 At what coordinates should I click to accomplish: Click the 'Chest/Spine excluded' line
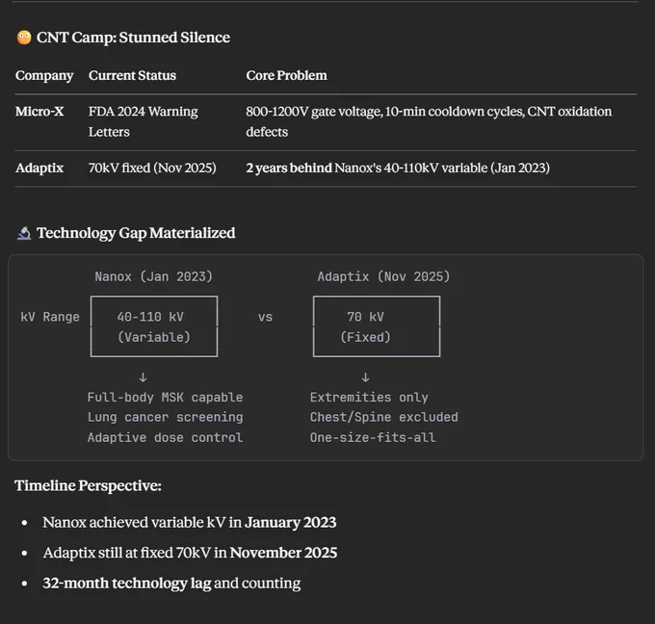(x=384, y=417)
